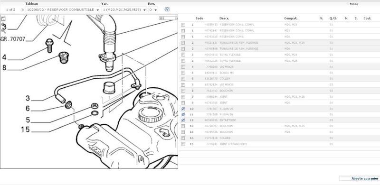The image size is (380, 185).
Task: Select checkbox for COLLIER 71714116
Action: (x=183, y=138)
